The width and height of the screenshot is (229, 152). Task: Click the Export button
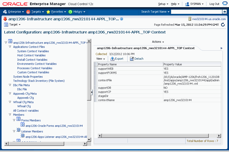point(117,59)
